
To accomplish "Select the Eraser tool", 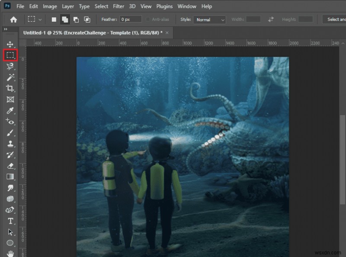I will 10,166.
